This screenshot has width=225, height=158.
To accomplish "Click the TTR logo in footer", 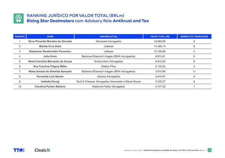I will point(18,150).
